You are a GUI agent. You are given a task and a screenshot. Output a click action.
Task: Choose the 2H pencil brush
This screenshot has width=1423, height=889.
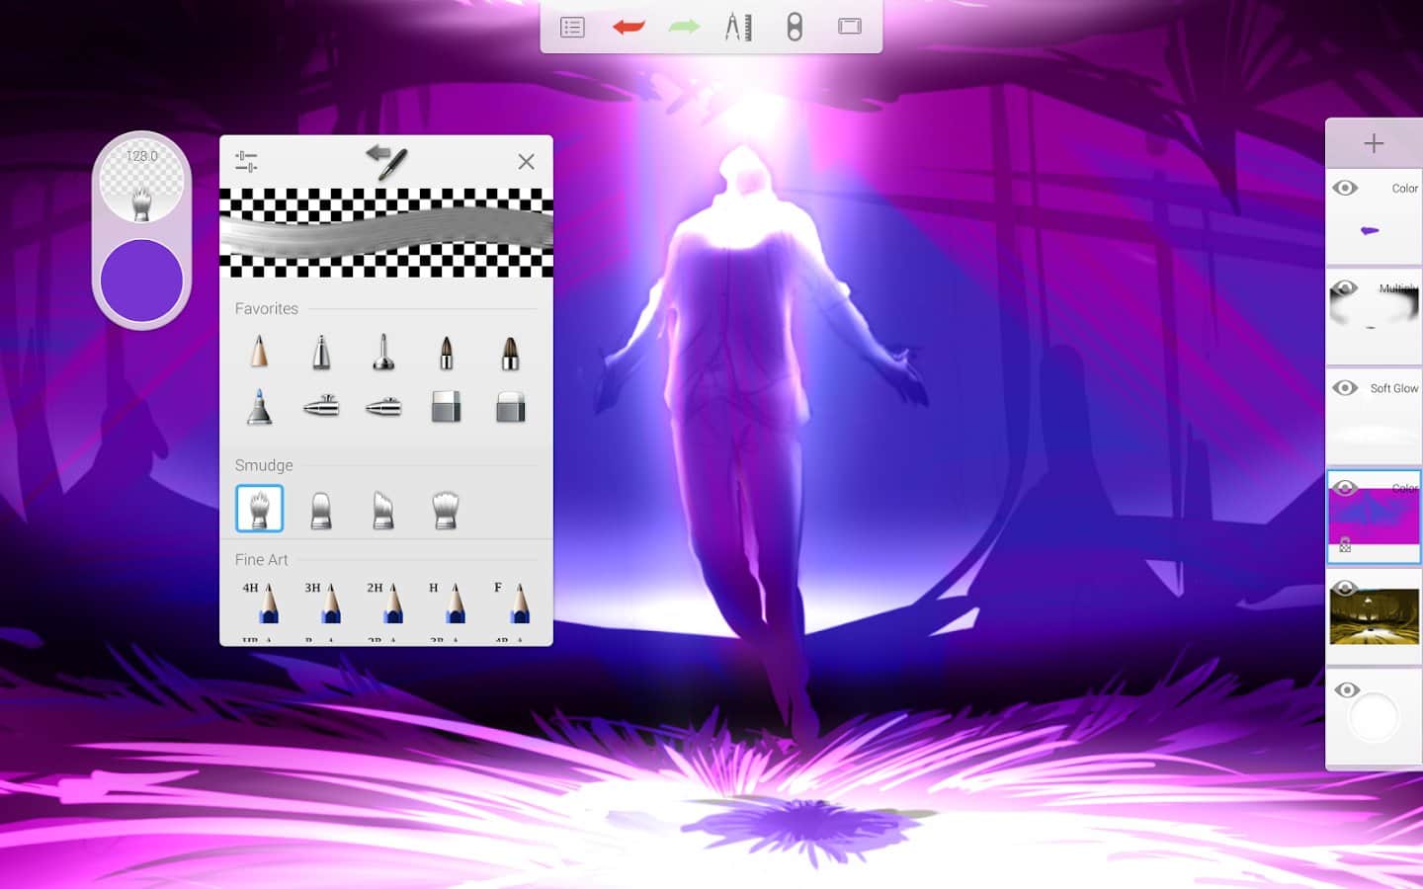tap(383, 602)
